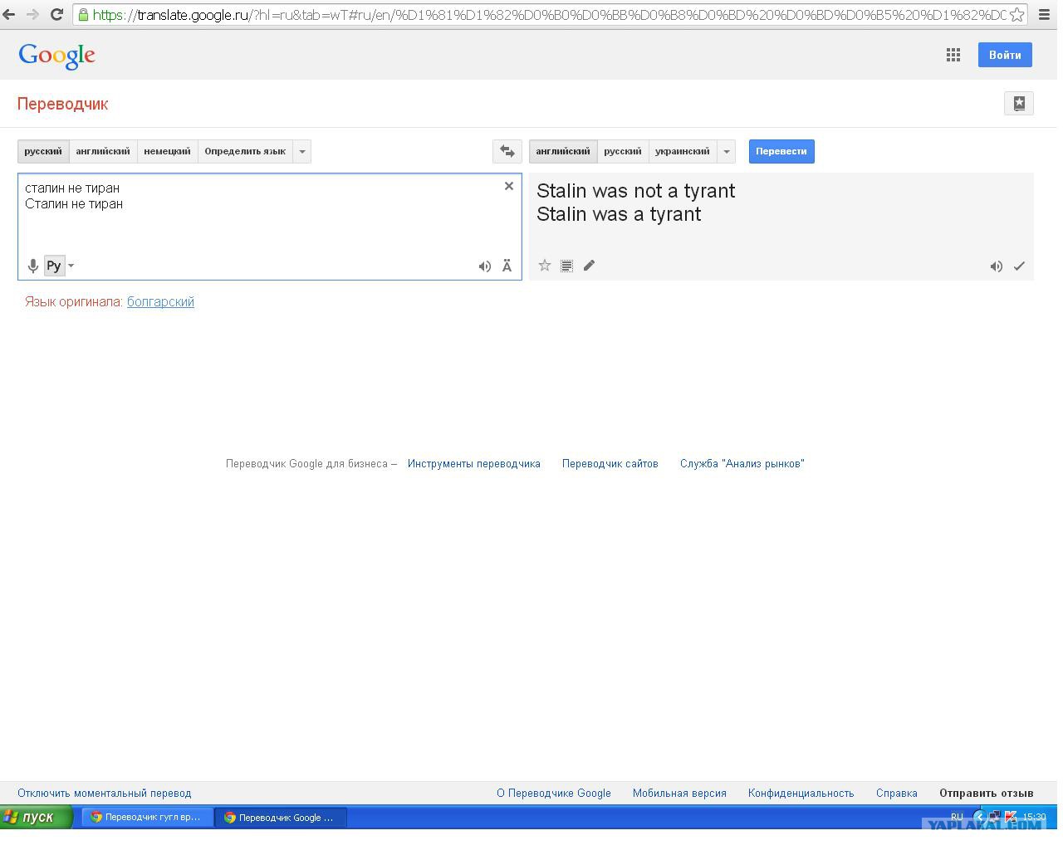Click the select-all icon under the translation

tap(566, 266)
